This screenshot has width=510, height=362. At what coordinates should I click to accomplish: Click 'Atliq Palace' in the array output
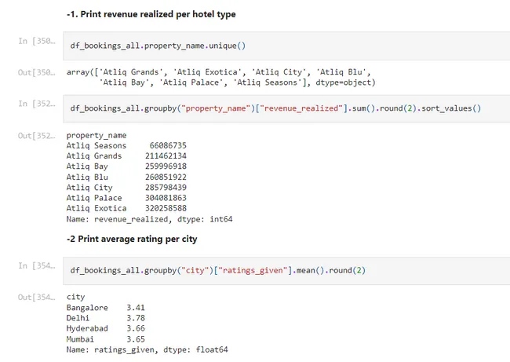(191, 82)
